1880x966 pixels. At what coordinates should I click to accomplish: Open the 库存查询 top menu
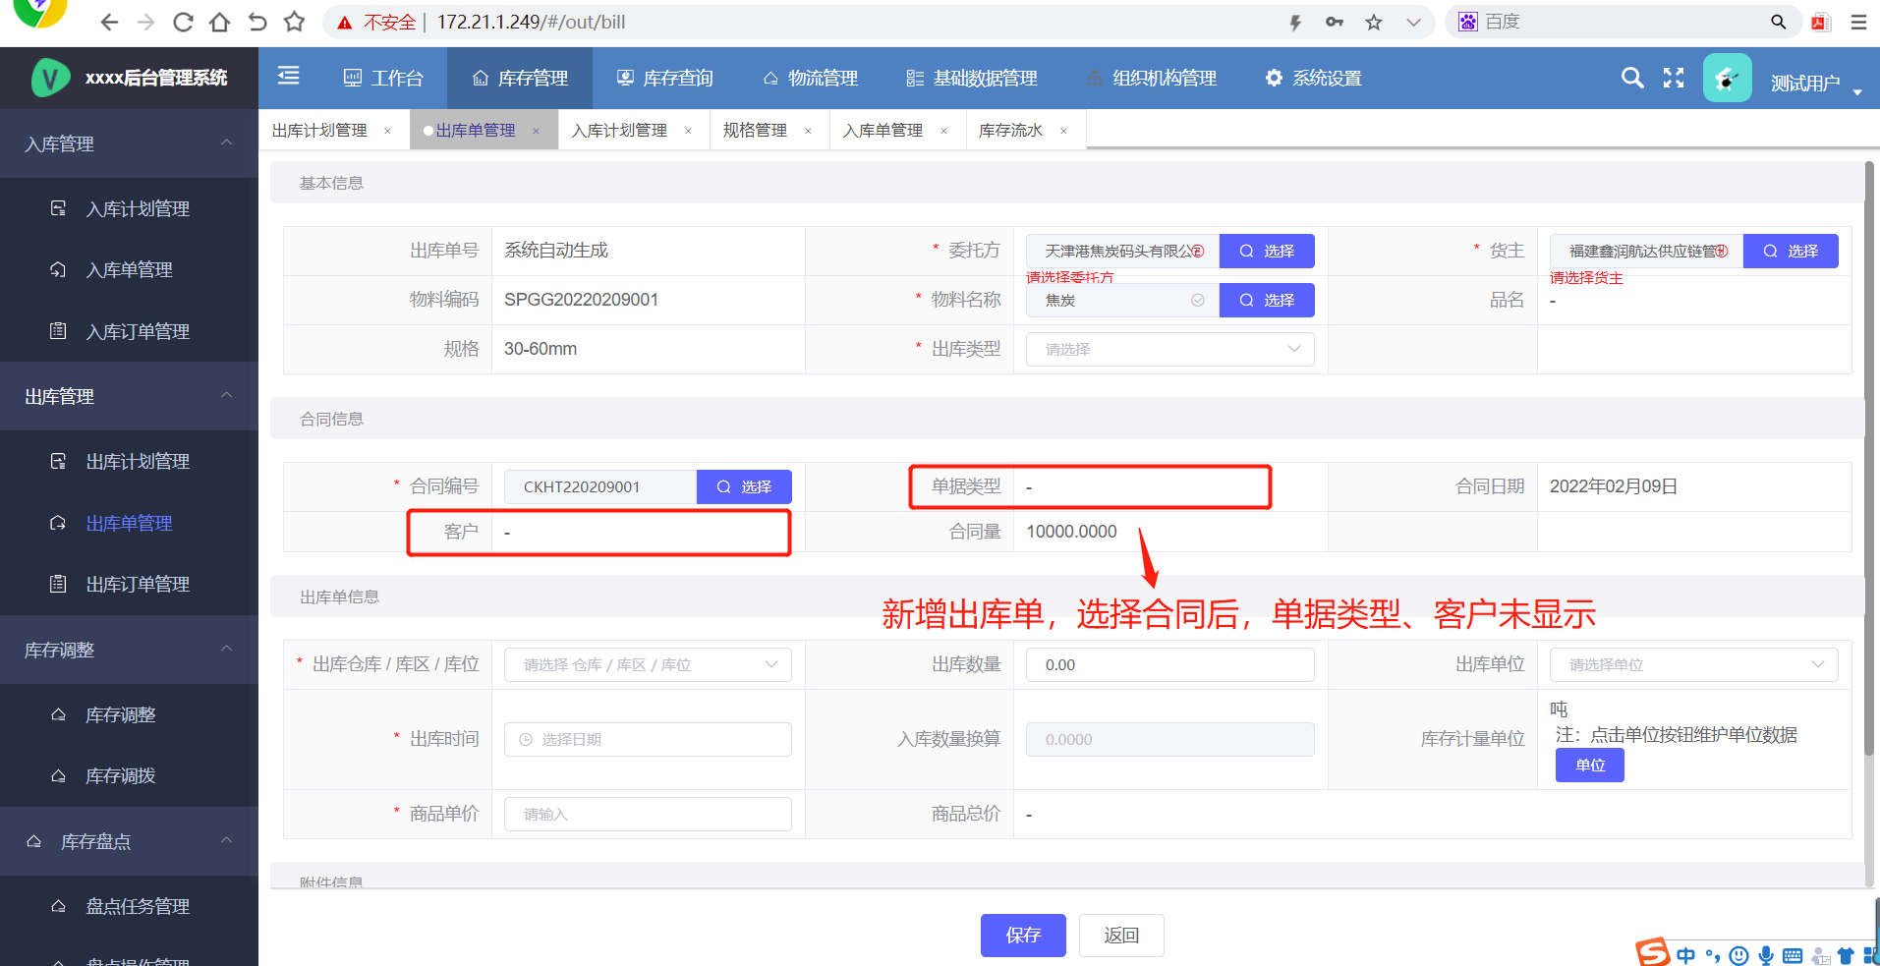pos(664,78)
